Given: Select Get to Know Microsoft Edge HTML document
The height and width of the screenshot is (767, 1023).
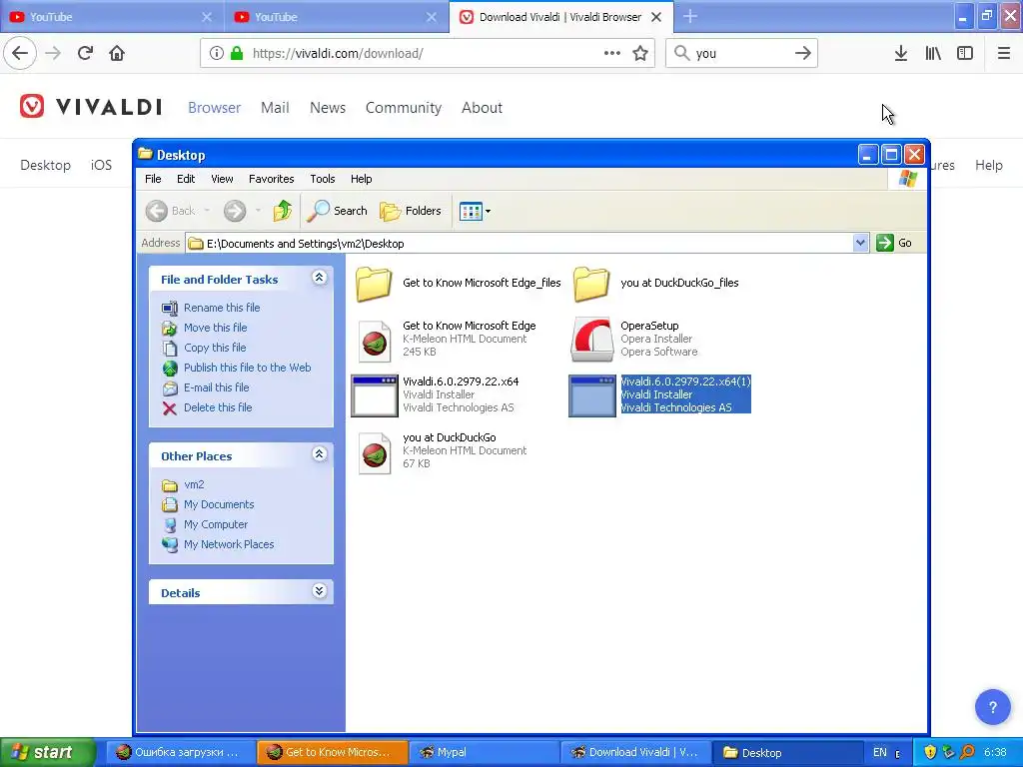Looking at the screenshot, I should (x=375, y=341).
